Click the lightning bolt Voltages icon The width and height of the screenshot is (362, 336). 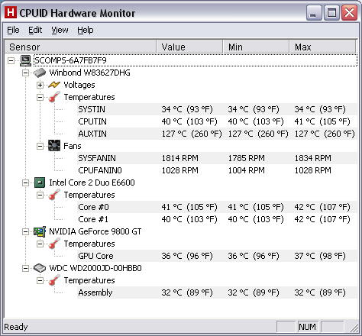pyautogui.click(x=54, y=85)
